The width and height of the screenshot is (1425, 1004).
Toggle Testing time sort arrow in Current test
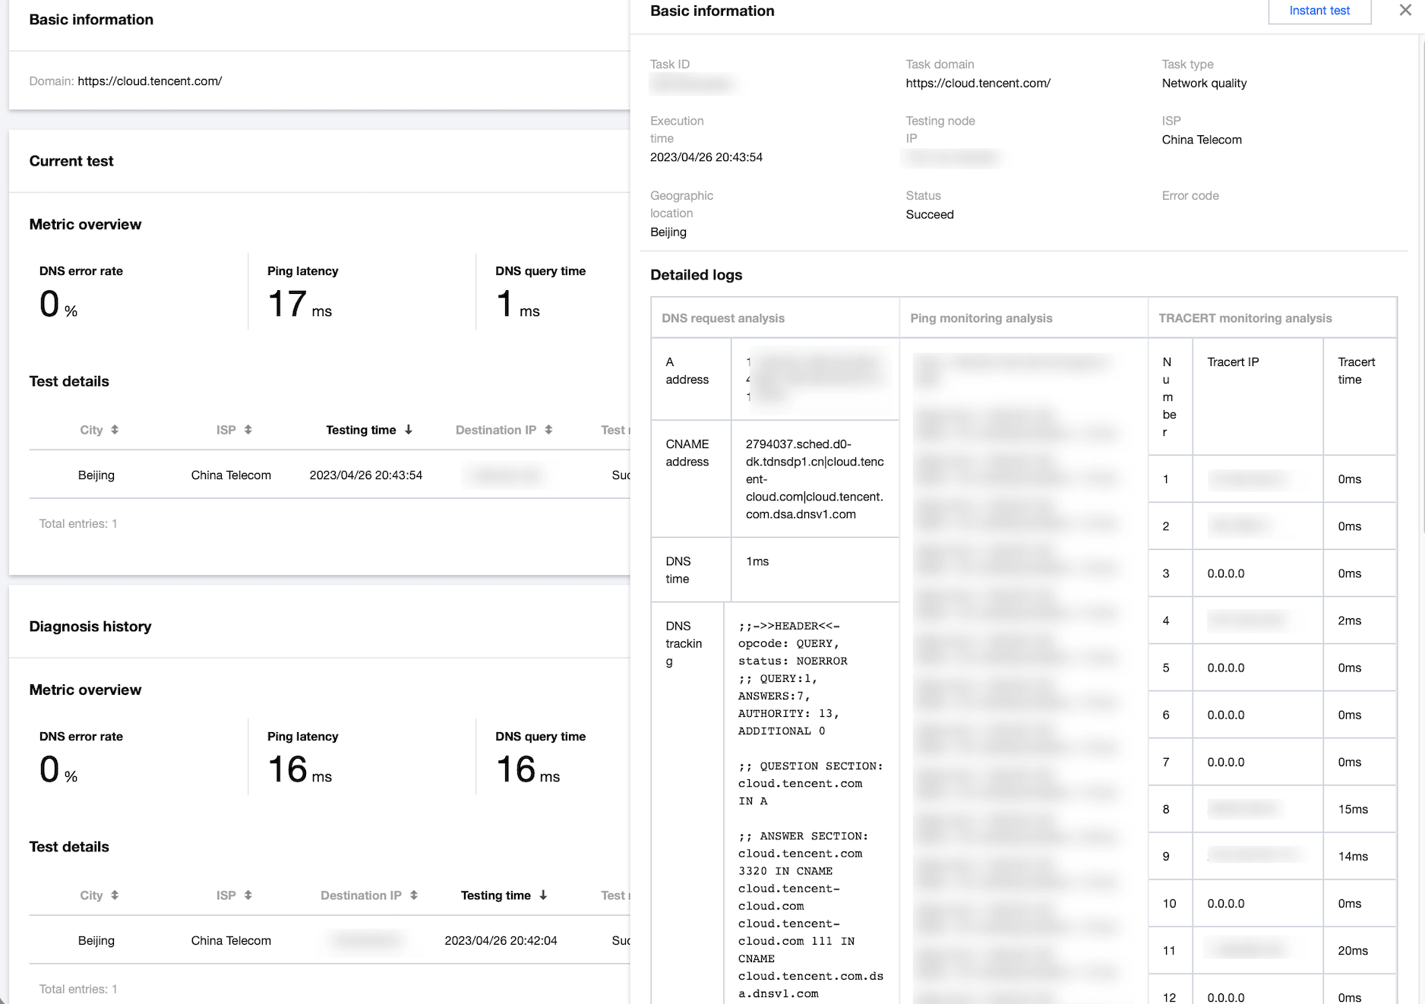[x=409, y=430]
